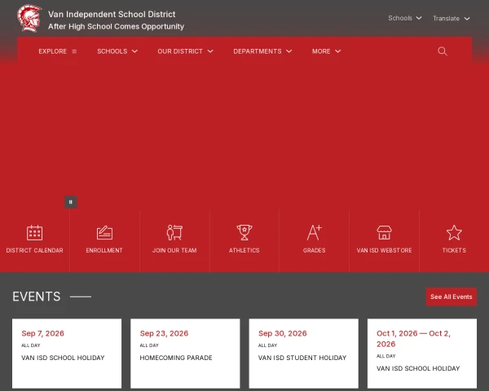This screenshot has width=489, height=391.
Task: Visit the Van ISD Webstore icon
Action: coord(384,233)
